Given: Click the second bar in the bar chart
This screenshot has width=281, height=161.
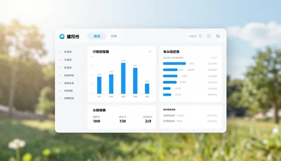Looking at the screenshot, I should [x=111, y=84].
